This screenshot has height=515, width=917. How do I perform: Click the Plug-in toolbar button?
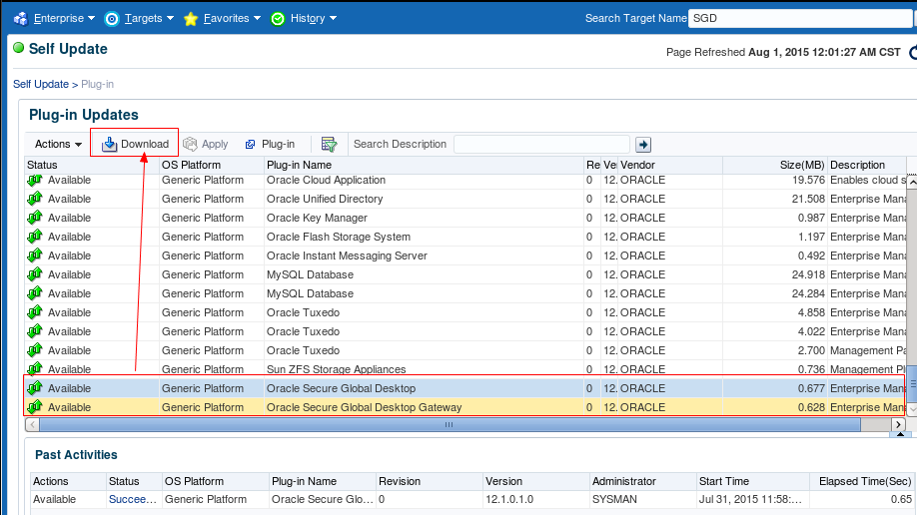click(x=270, y=144)
